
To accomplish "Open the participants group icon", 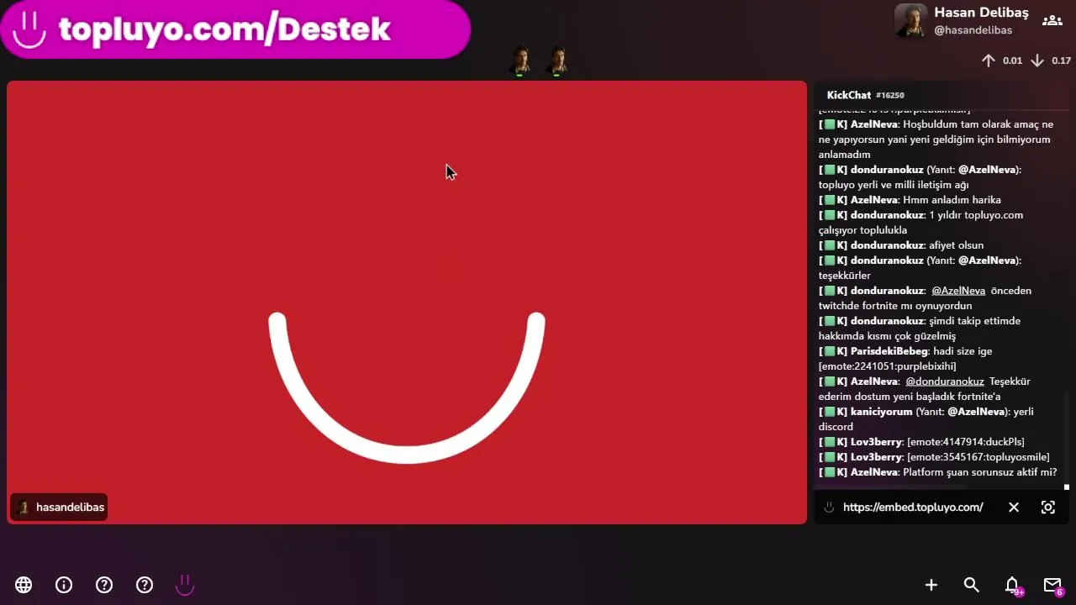I will pyautogui.click(x=1052, y=21).
